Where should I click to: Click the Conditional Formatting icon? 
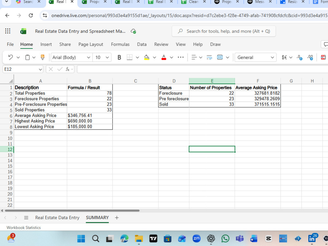323,57
